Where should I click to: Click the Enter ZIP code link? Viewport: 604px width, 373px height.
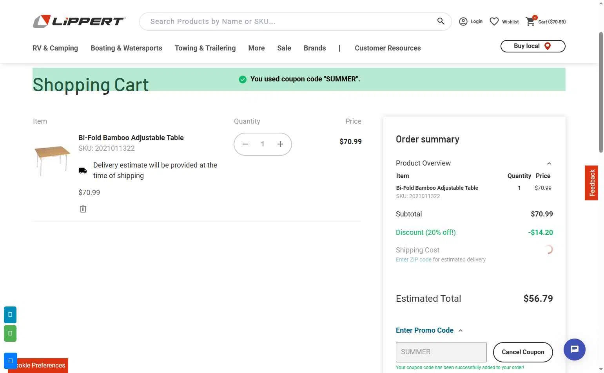414,259
